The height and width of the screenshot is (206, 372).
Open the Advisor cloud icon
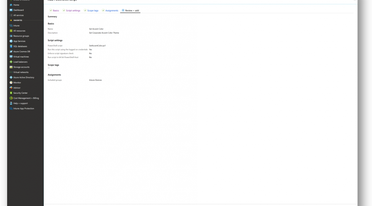pyautogui.click(x=11, y=88)
